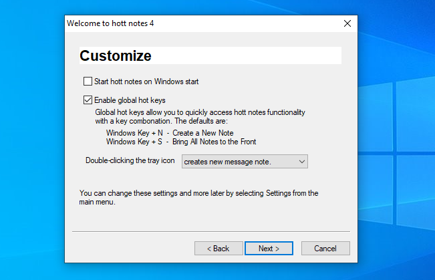Viewport: 435px width, 280px height.
Task: Go back with the < Back button
Action: pos(219,248)
